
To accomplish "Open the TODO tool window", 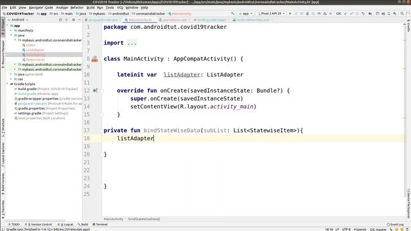I will click(14, 225).
